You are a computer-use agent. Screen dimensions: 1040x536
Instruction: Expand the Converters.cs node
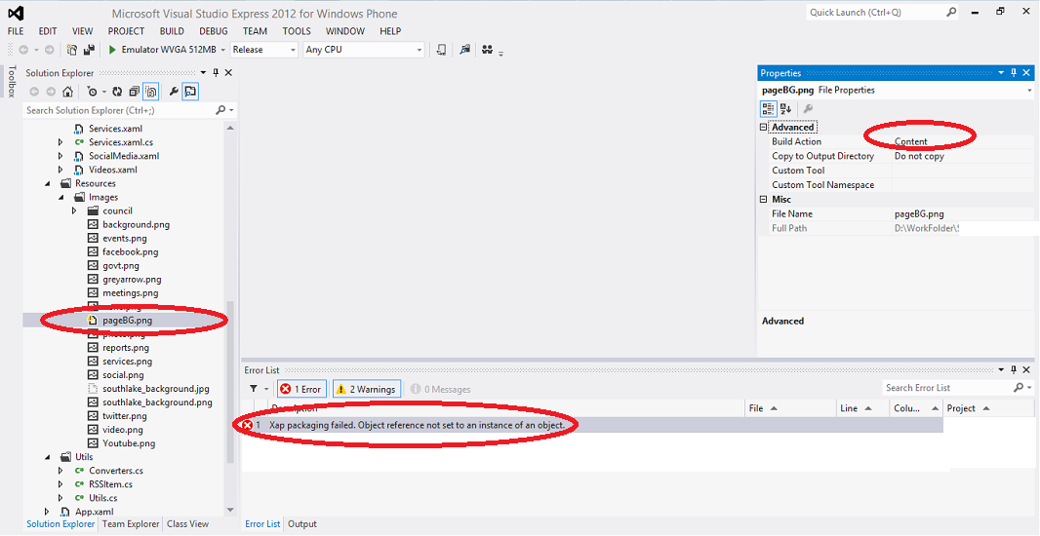coord(61,471)
